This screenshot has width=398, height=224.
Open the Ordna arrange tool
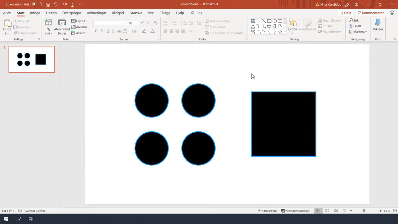[292, 23]
